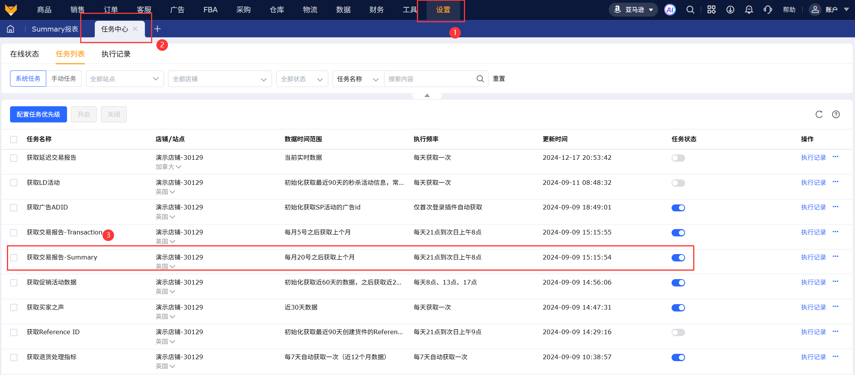Click the help question mark icon
The height and width of the screenshot is (375, 855).
pyautogui.click(x=836, y=114)
